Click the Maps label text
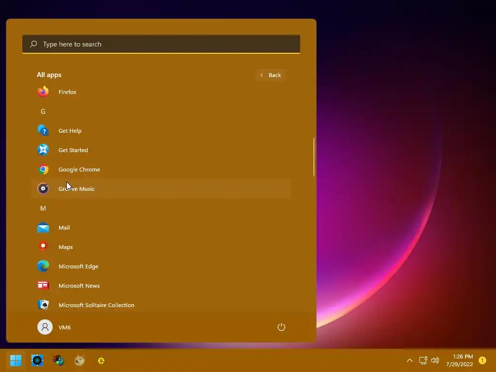496x372 pixels. pos(66,247)
